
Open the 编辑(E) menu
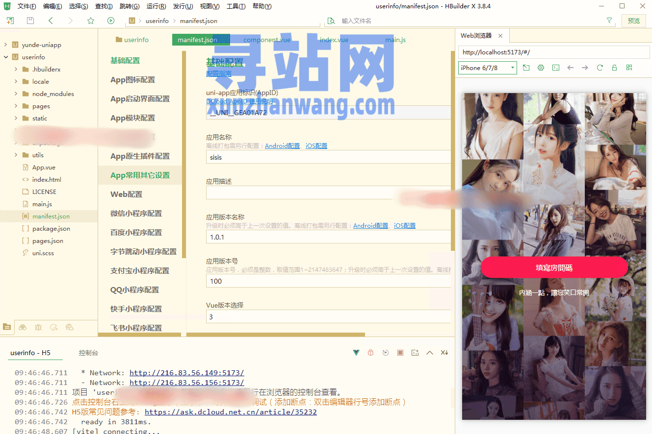52,6
